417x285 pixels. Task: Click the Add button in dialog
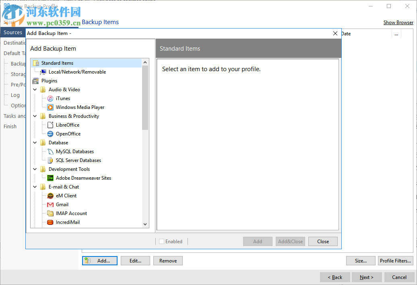coord(258,242)
